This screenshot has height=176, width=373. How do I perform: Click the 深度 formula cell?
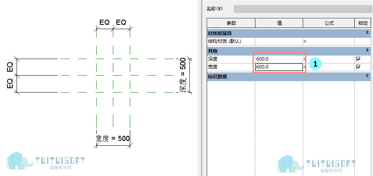328,59
